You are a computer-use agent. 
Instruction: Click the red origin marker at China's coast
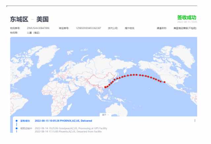[105, 87]
